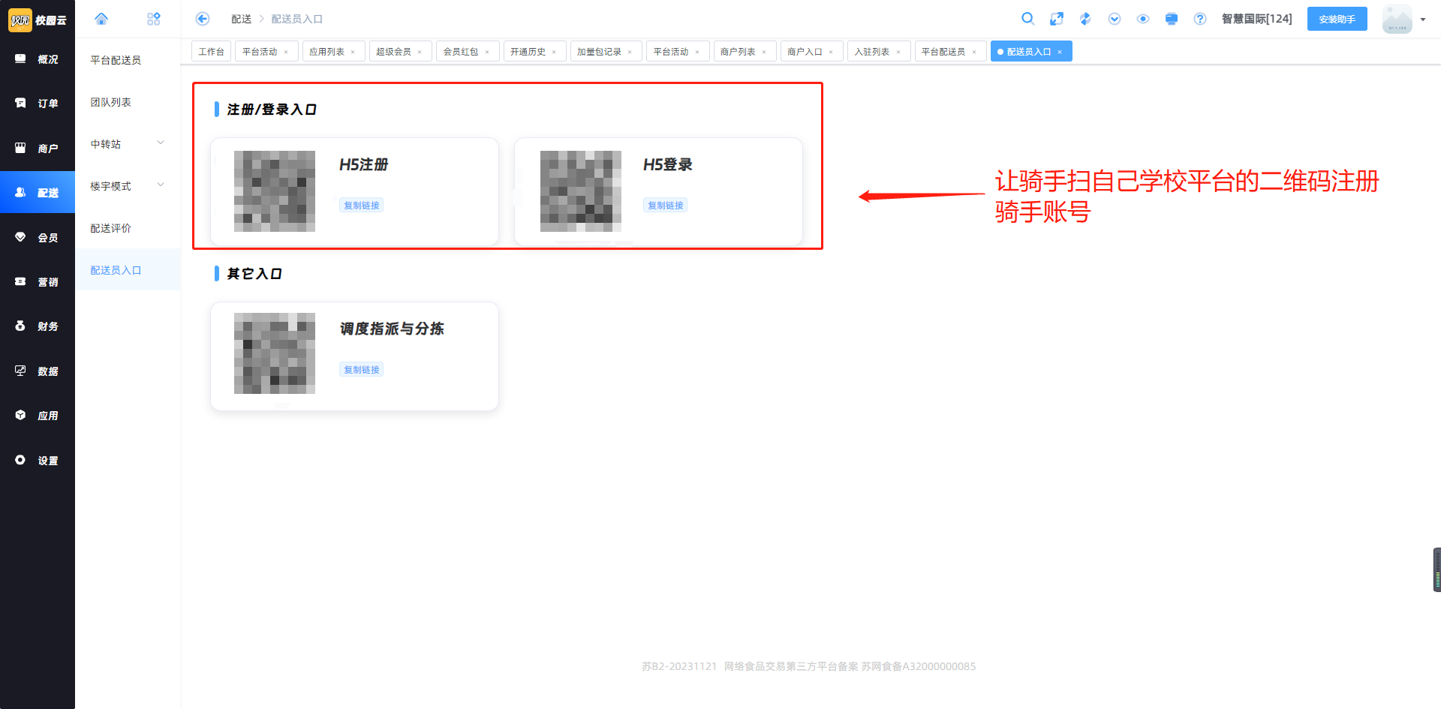The image size is (1441, 709).
Task: Open 商户 in the left sidebar
Action: point(38,149)
